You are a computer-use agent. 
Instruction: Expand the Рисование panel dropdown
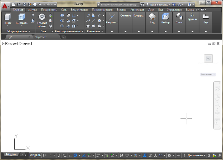coord(95,31)
